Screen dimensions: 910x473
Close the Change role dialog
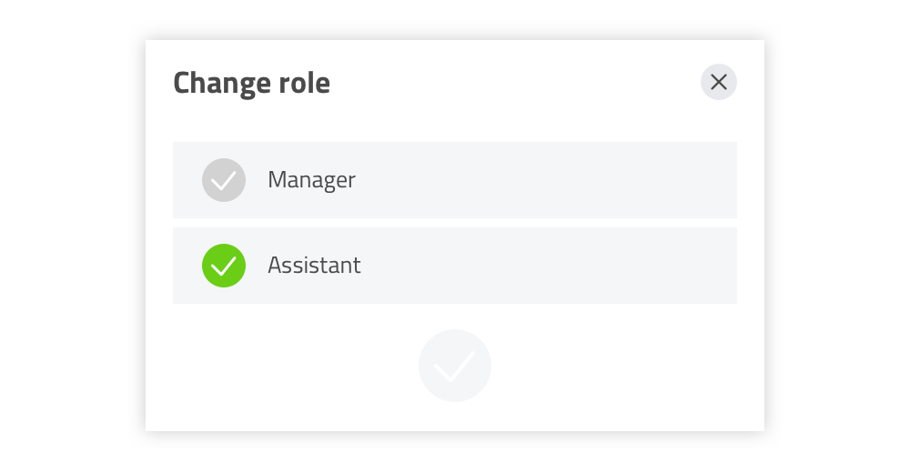[x=719, y=82]
